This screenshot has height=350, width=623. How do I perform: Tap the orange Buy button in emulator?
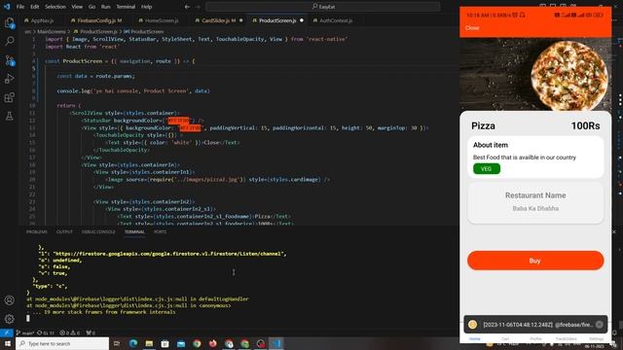pos(535,261)
